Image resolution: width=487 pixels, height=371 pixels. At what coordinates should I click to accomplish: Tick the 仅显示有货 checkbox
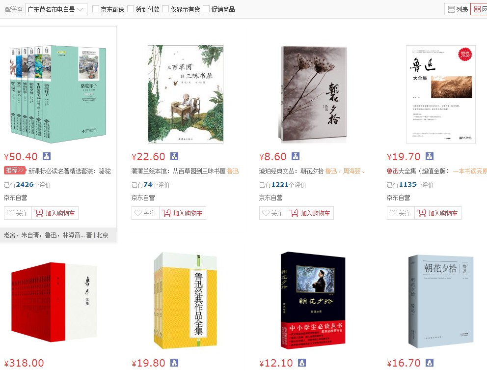coord(166,9)
